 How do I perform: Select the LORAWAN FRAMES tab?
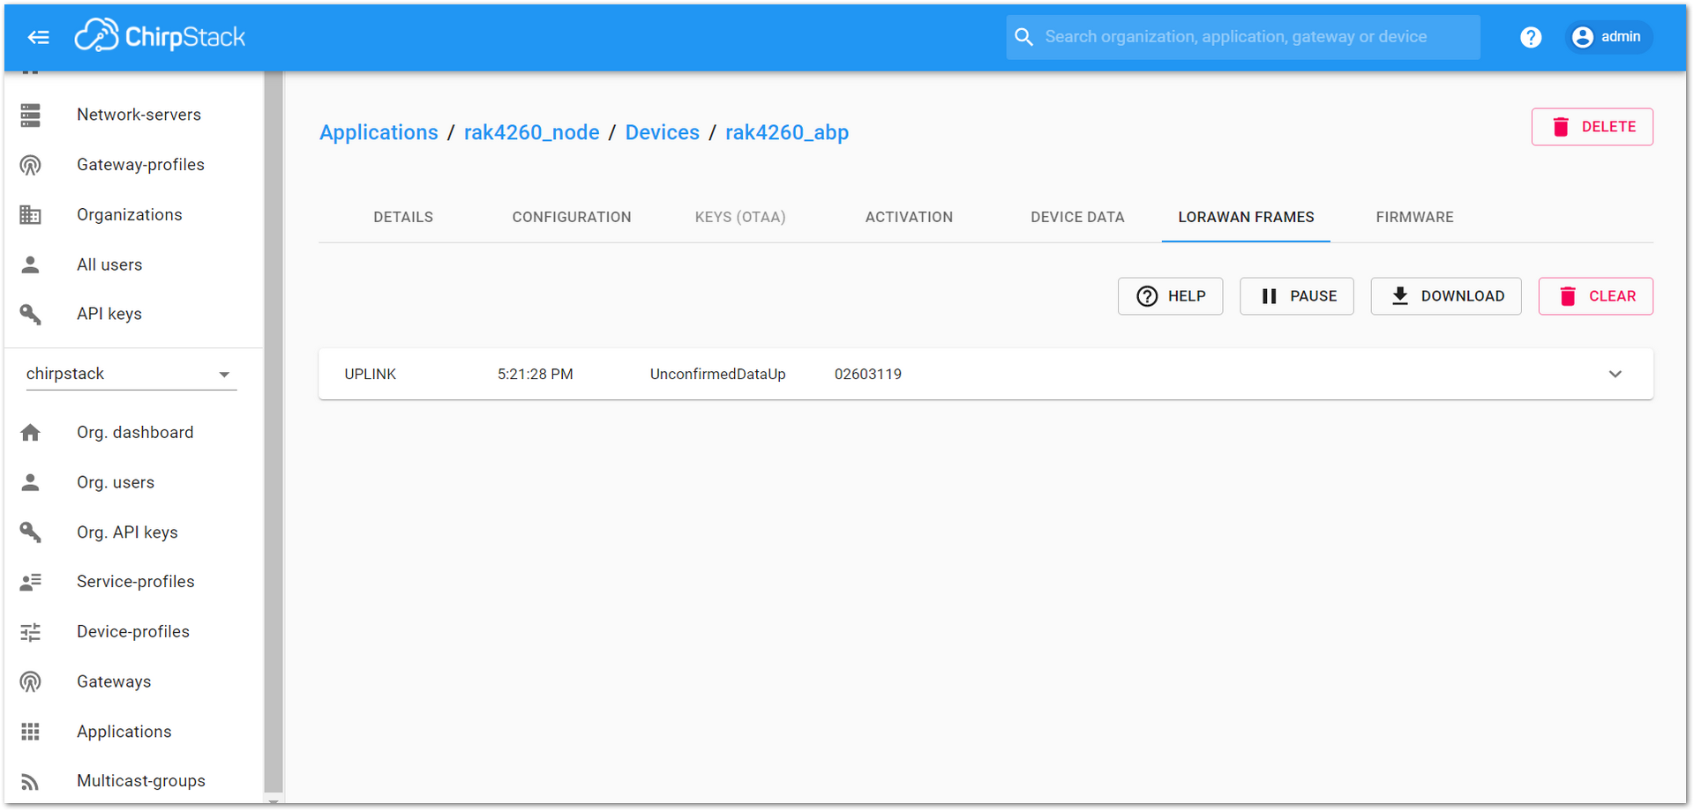tap(1246, 217)
